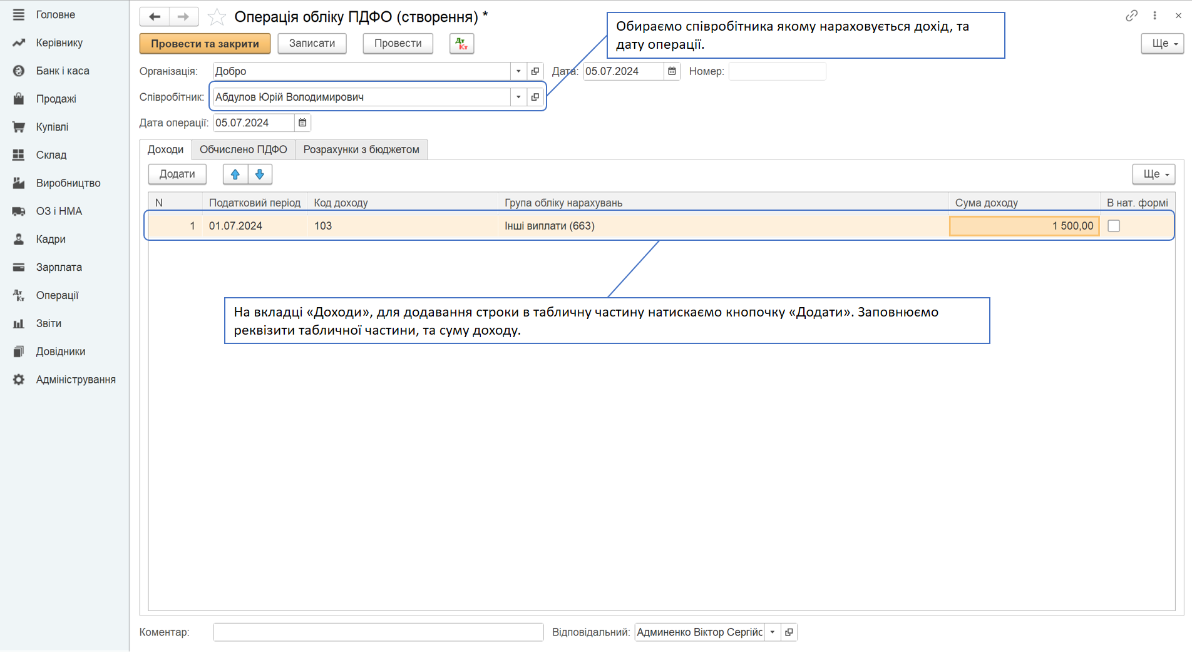The height and width of the screenshot is (653, 1192).
Task: Go forward with the right arrow button
Action: coord(183,16)
